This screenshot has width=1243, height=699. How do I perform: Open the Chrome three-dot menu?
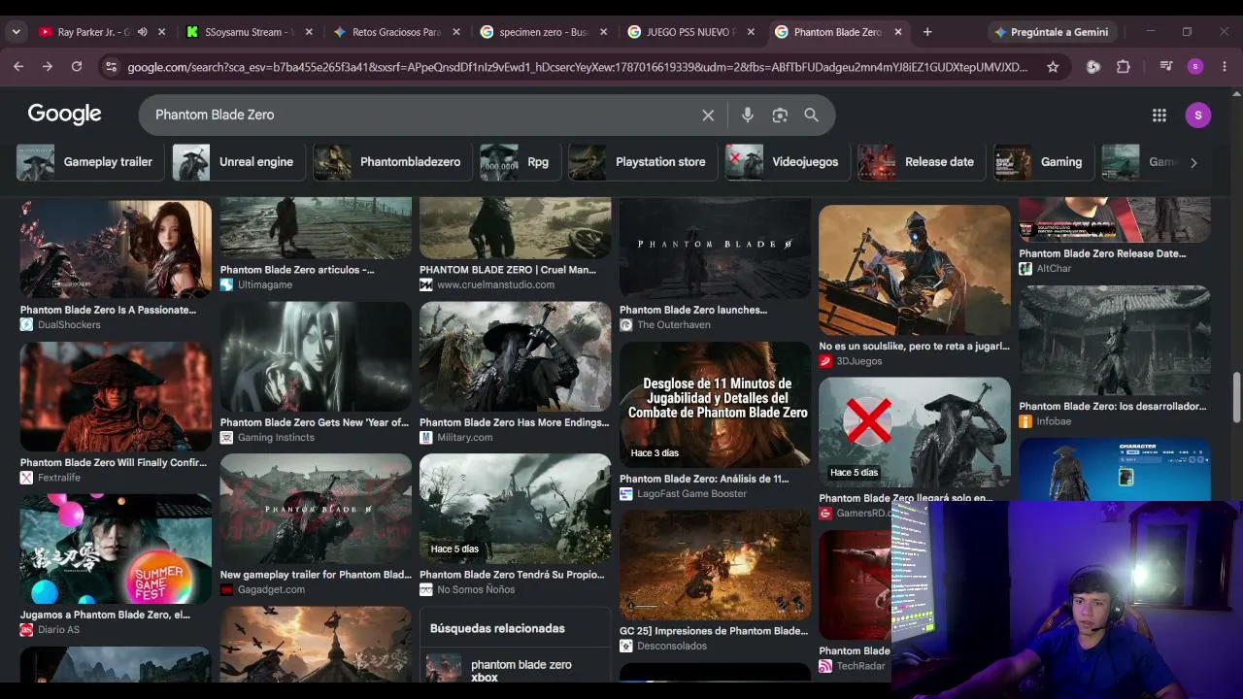click(x=1225, y=67)
